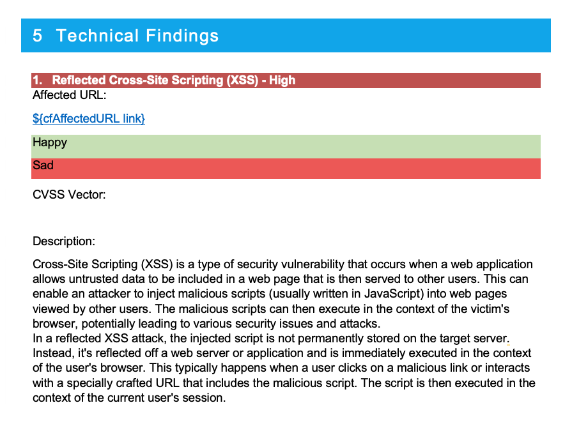572x426 pixels.
Task: Click the finding number 1. in red bar
Action: (37, 80)
